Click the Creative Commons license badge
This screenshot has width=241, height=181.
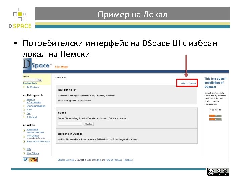coord(218,172)
